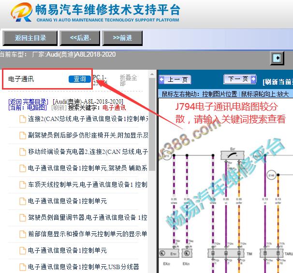Open 驾驶员侧音量调节器 entry
This screenshot has height=273, width=293.
pyautogui.click(x=88, y=217)
